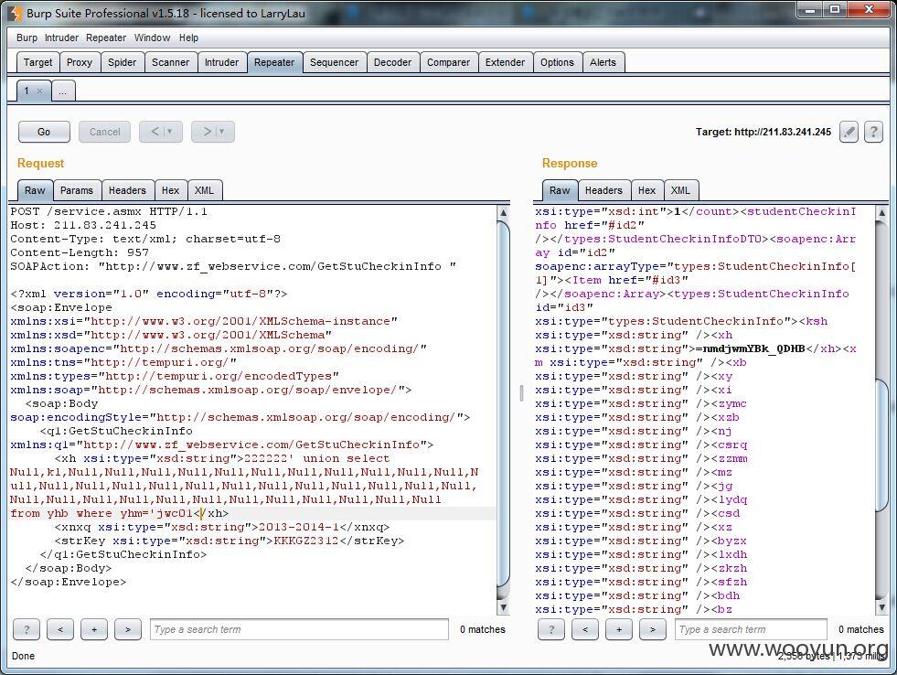Click the plus button in request search

click(x=94, y=629)
